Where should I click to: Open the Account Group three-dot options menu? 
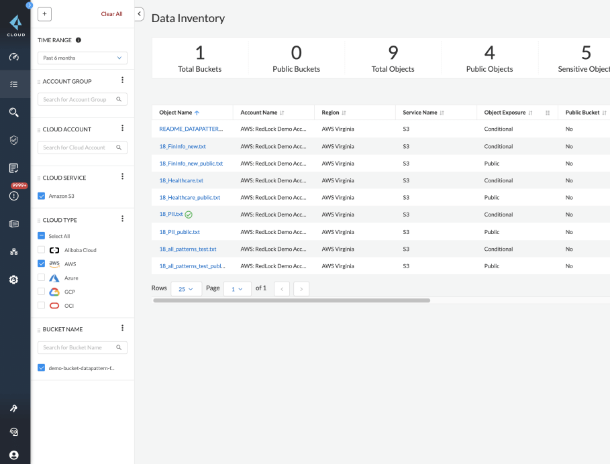(122, 81)
